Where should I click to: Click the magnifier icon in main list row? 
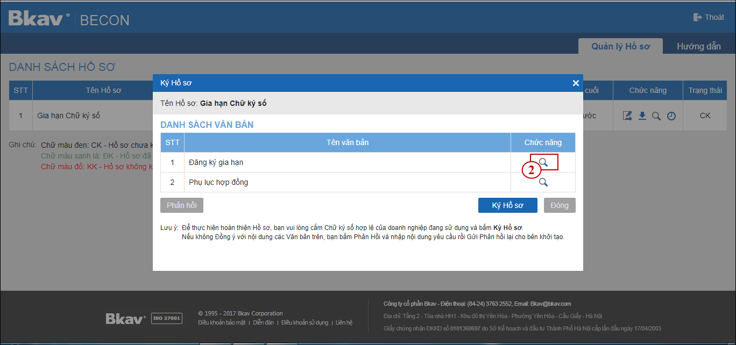656,116
